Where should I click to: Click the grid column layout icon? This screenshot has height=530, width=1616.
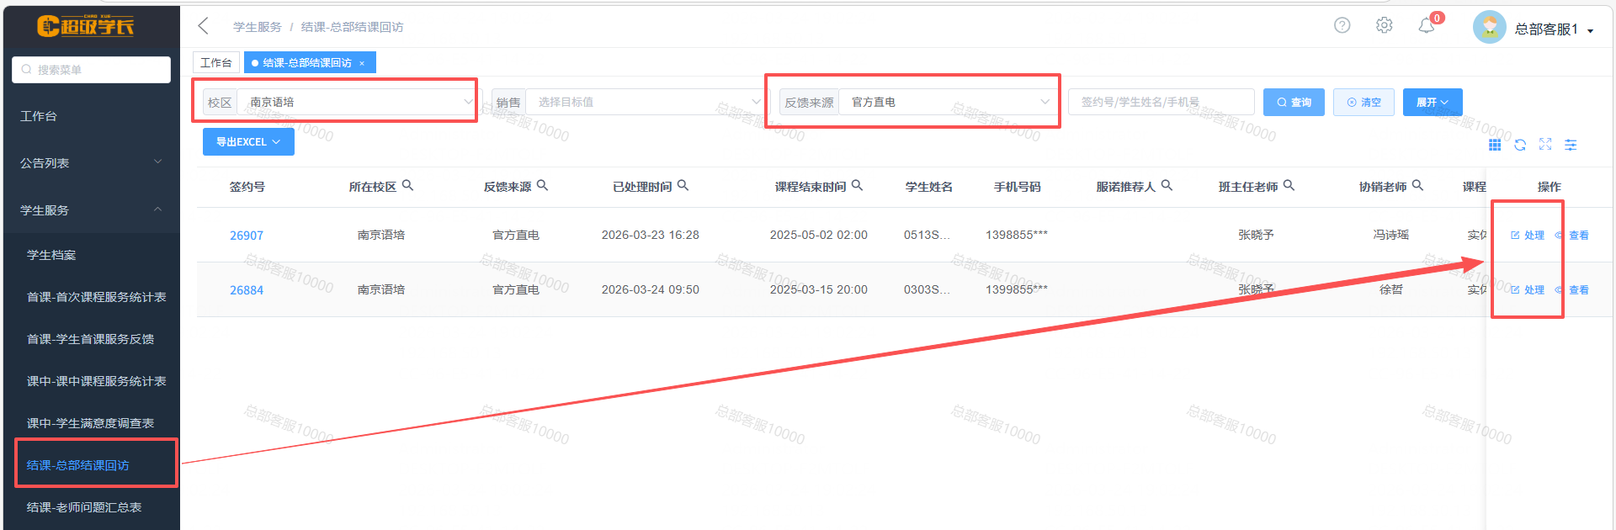[1495, 145]
